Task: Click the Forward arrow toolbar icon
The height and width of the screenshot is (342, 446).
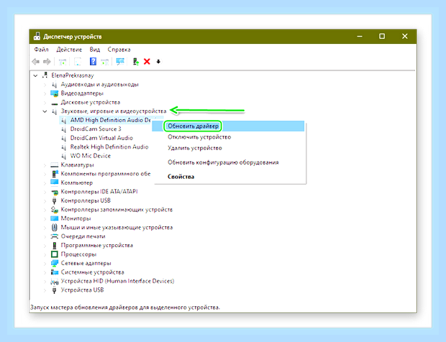Action: pyautogui.click(x=47, y=61)
